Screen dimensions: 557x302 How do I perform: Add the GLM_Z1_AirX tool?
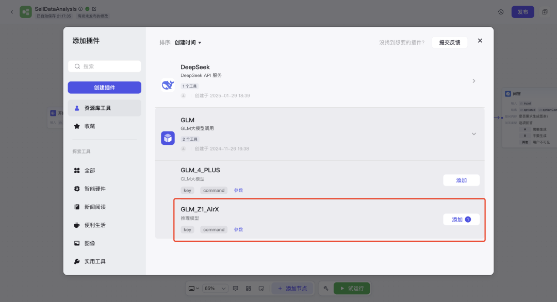[462, 220]
